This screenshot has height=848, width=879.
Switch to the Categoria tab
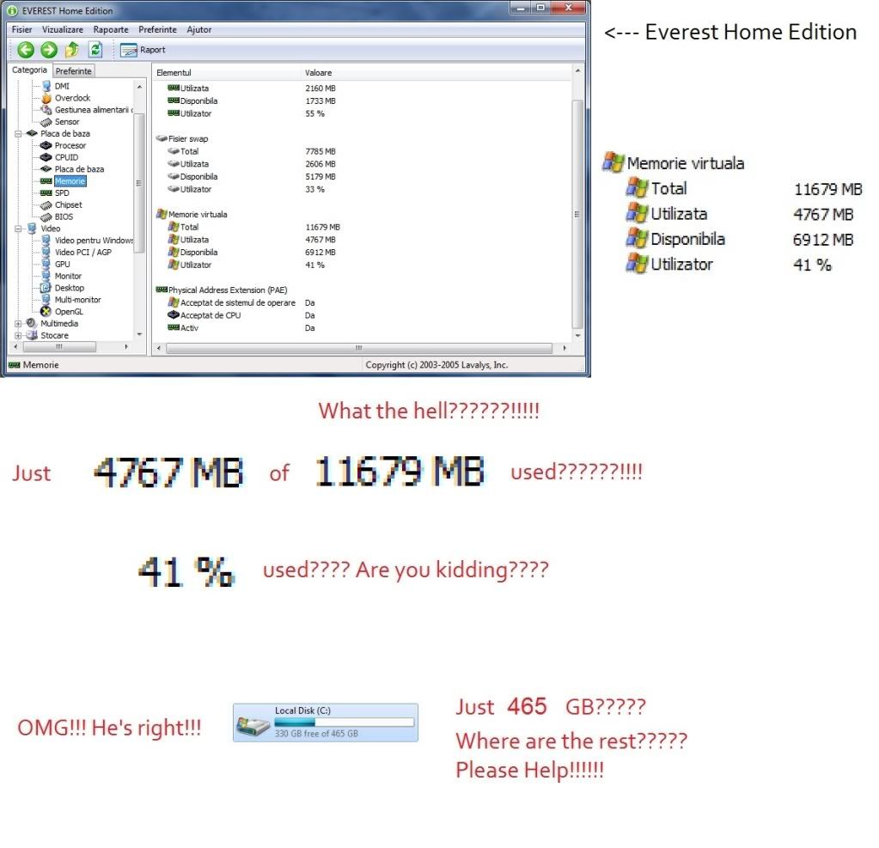coord(30,70)
